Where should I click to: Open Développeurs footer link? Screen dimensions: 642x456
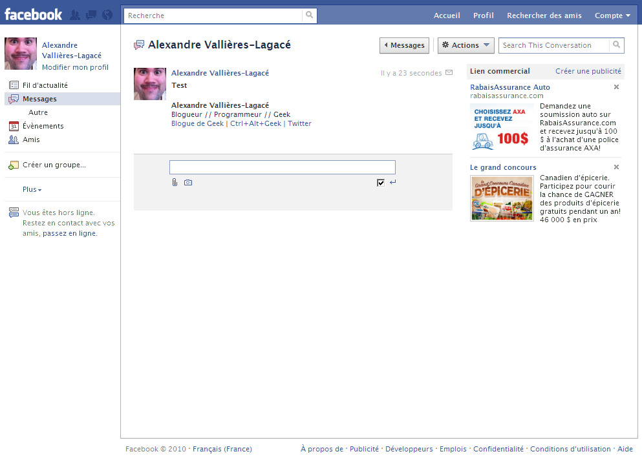409,449
